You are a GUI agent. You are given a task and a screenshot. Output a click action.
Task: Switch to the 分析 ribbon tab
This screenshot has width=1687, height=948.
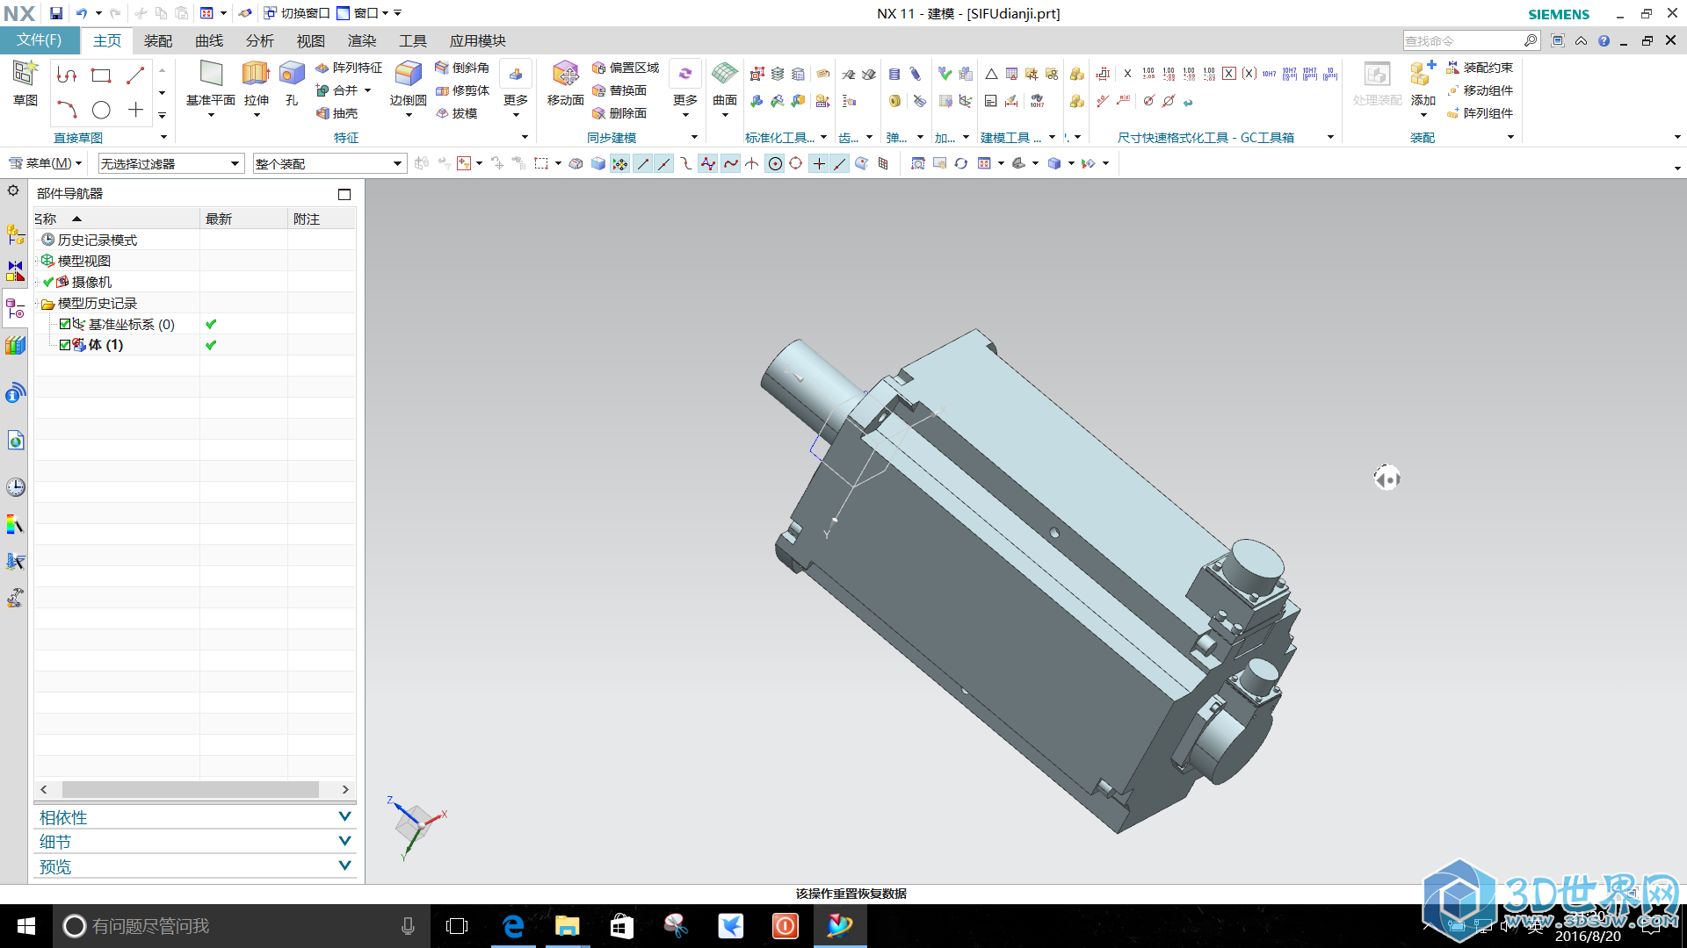pos(260,40)
